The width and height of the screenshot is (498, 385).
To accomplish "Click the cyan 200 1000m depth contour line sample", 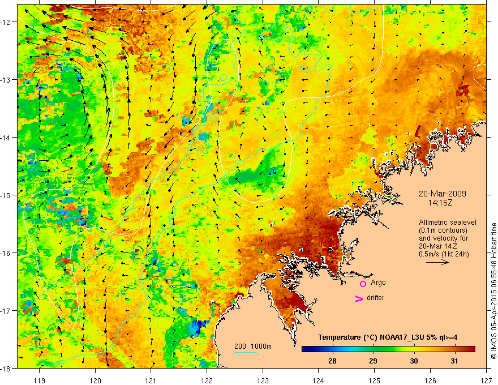I will click(246, 352).
